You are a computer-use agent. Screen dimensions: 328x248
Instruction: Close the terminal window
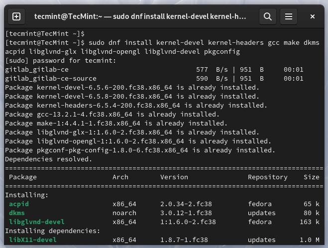point(312,16)
